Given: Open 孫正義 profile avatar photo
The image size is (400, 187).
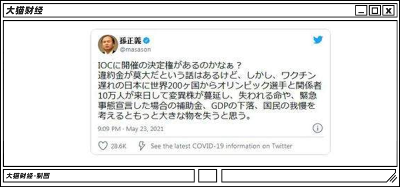Looking at the screenshot, I should coord(108,44).
